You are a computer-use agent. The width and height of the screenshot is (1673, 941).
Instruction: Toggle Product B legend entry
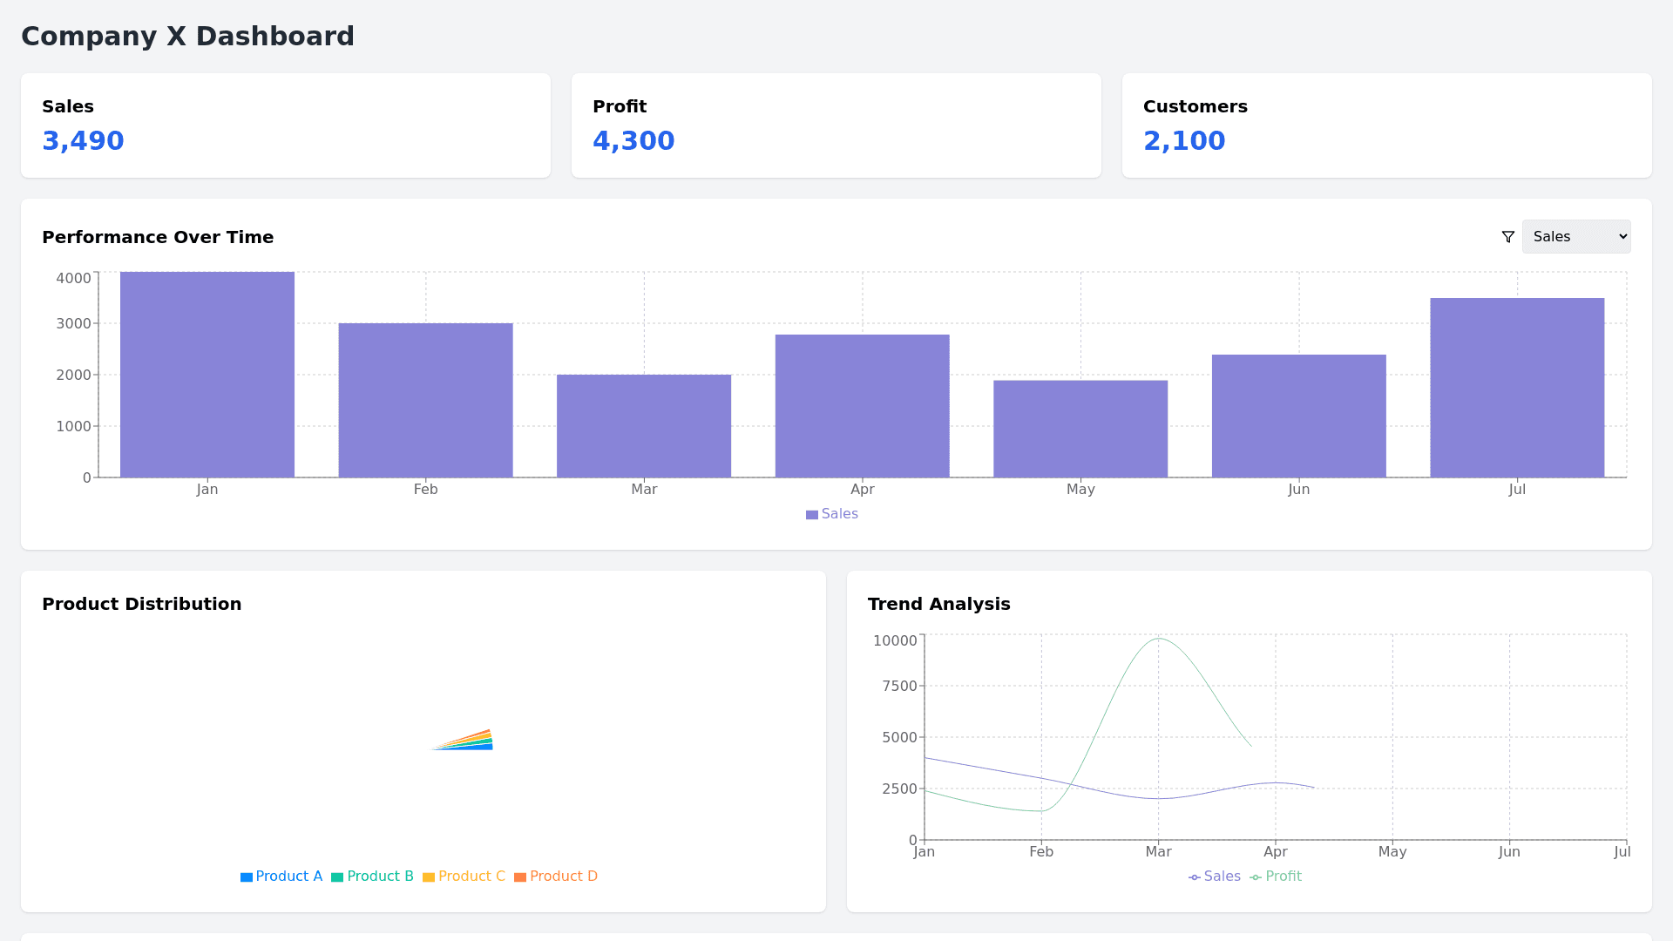(x=372, y=877)
